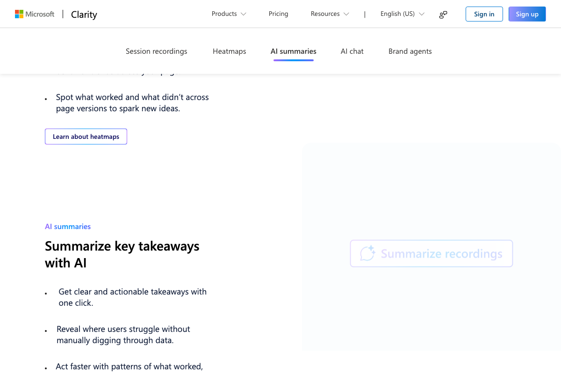The image size is (561, 374).
Task: Open the Pricing page
Action: [279, 14]
